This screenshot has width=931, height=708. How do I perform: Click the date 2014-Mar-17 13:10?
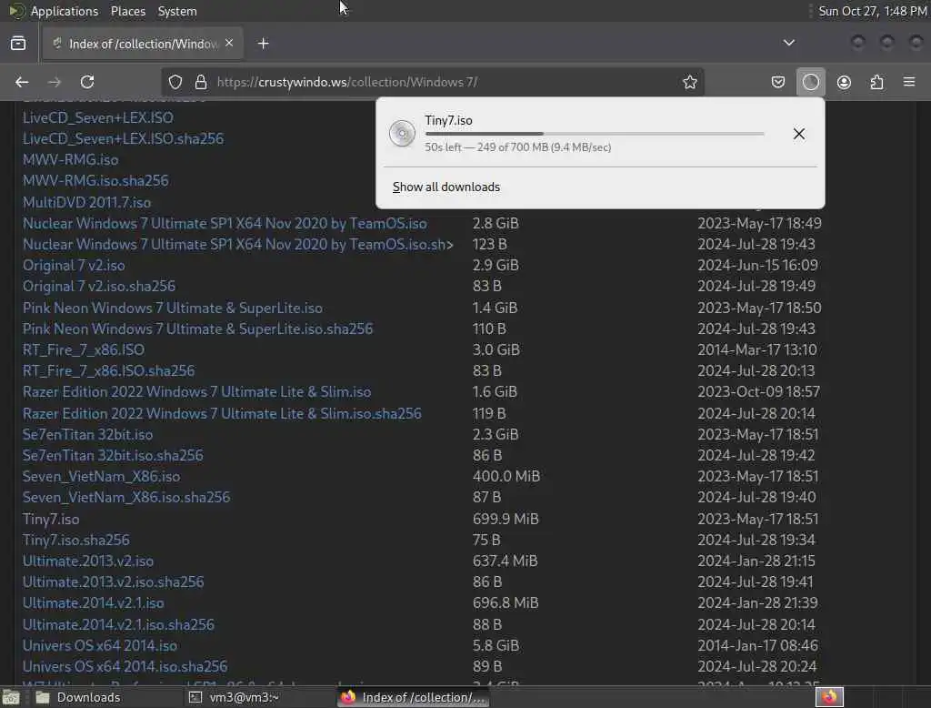pyautogui.click(x=757, y=349)
